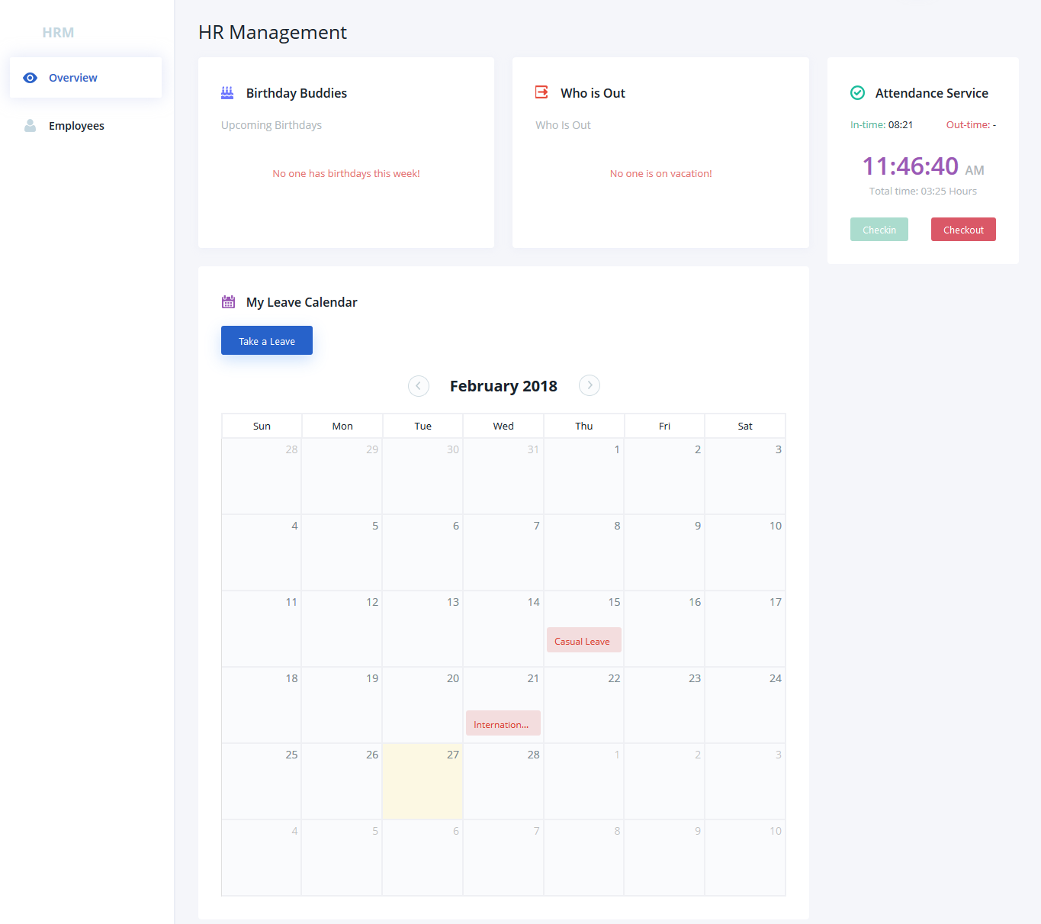Screen dimensions: 1041x924
Task: Open the Employees menu item
Action: click(x=85, y=126)
